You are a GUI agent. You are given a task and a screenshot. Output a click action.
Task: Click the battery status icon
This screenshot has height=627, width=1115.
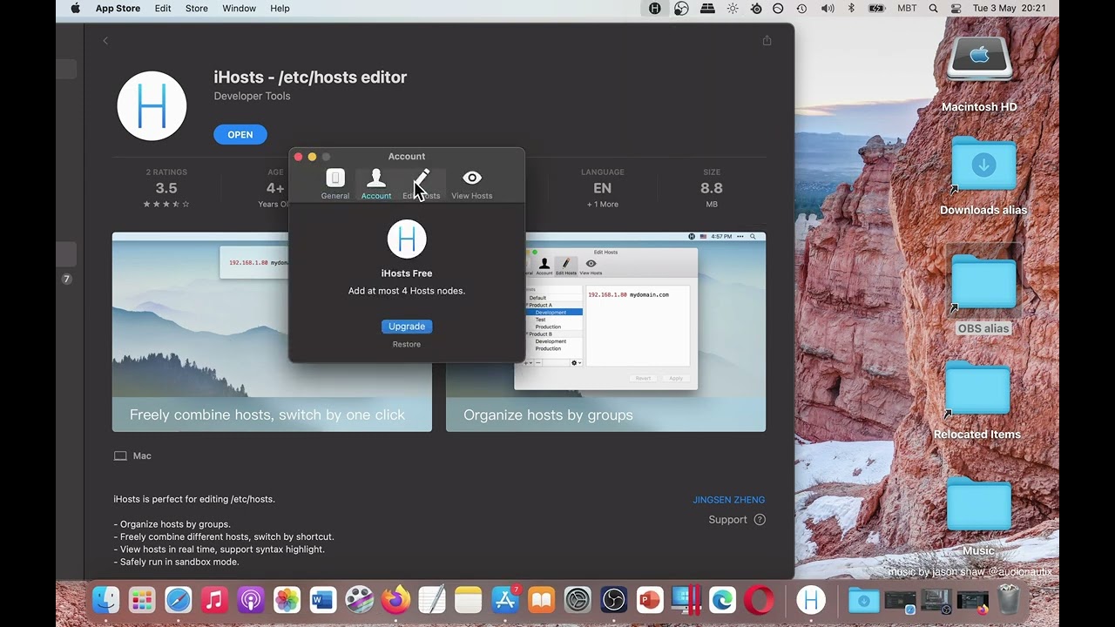(x=876, y=9)
